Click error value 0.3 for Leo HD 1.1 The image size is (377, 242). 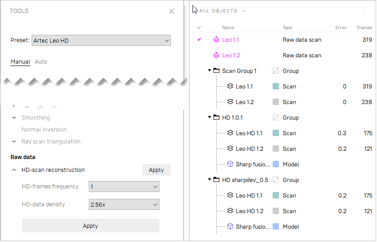pos(342,133)
